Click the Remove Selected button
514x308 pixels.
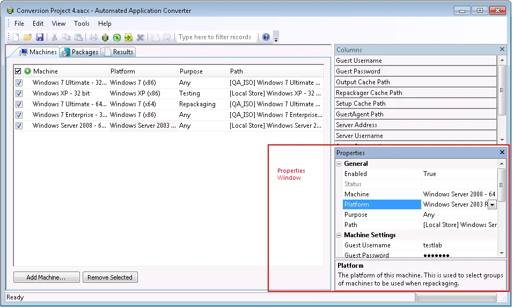[110, 277]
